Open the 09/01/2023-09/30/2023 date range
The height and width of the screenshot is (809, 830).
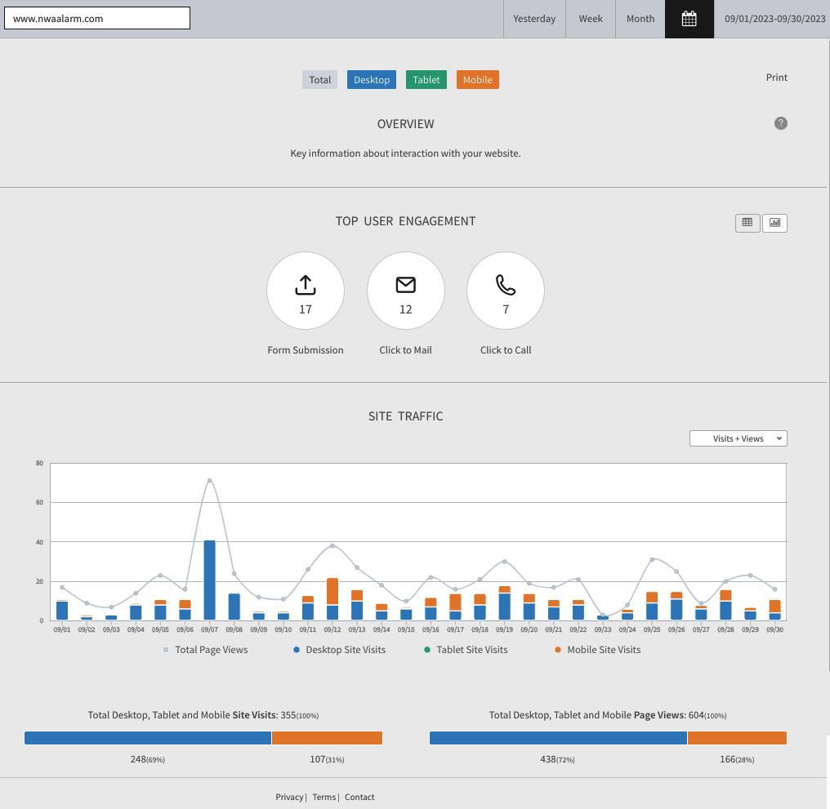point(774,19)
